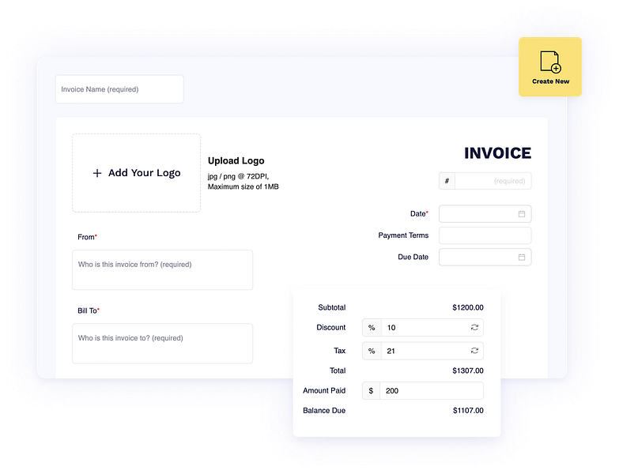Click the hash symbol of invoice number
Screen dimensions: 619x474
pyautogui.click(x=447, y=181)
